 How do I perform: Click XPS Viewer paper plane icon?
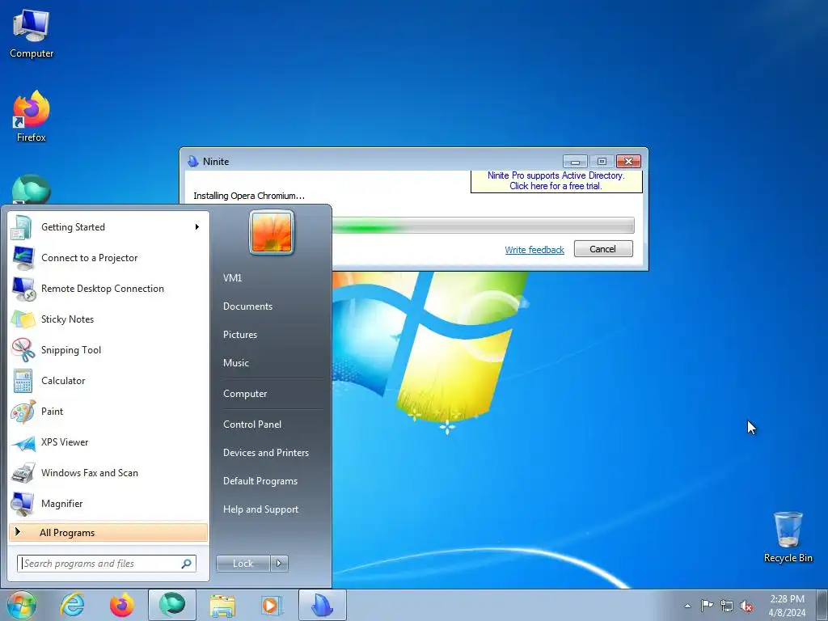coord(22,442)
